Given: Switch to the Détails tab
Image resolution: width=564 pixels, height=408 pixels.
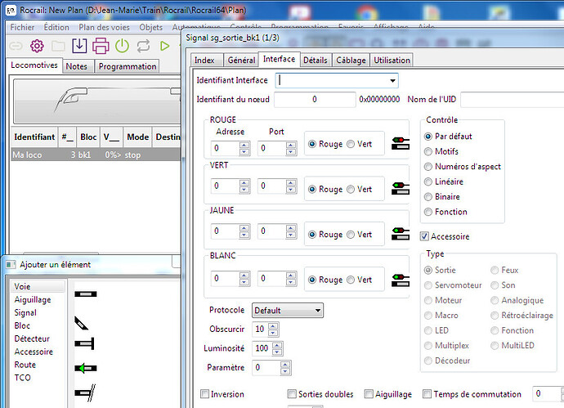Looking at the screenshot, I should point(315,60).
